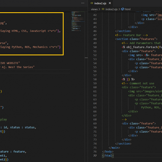Image resolution: width=162 pixels, height=162 pixels.
Task: Click line number 48 in gutter
Action: coord(94,39)
